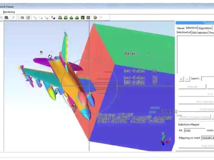
Task: Open the Edit Selection sub-tab
Action: click(200, 33)
